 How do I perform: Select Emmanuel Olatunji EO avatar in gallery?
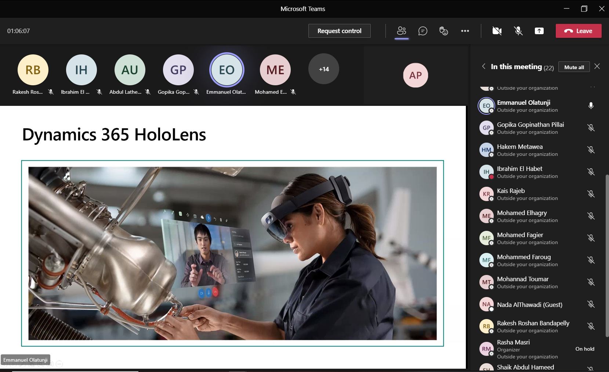(x=227, y=70)
